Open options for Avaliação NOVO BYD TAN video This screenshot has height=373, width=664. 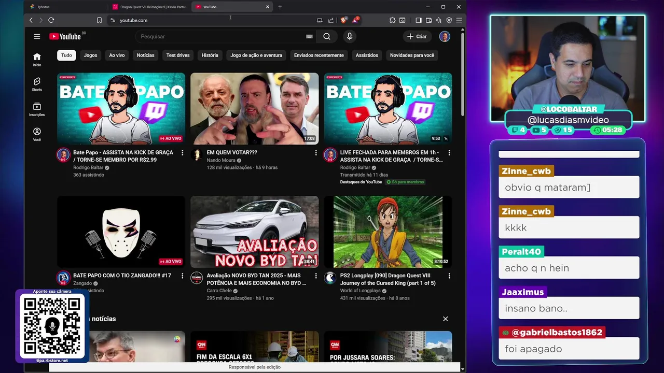coord(316,276)
